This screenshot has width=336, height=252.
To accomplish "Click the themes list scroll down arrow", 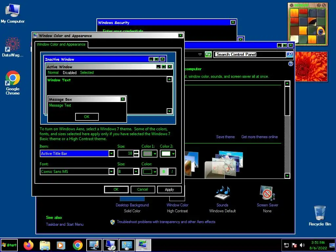I will point(287,176).
